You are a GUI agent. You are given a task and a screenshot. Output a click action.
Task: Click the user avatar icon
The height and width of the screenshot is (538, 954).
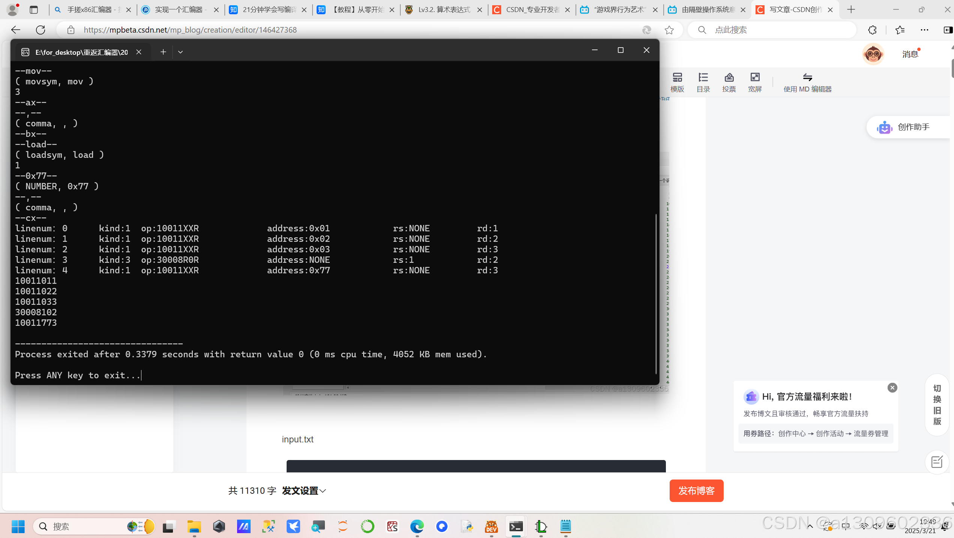[873, 54]
